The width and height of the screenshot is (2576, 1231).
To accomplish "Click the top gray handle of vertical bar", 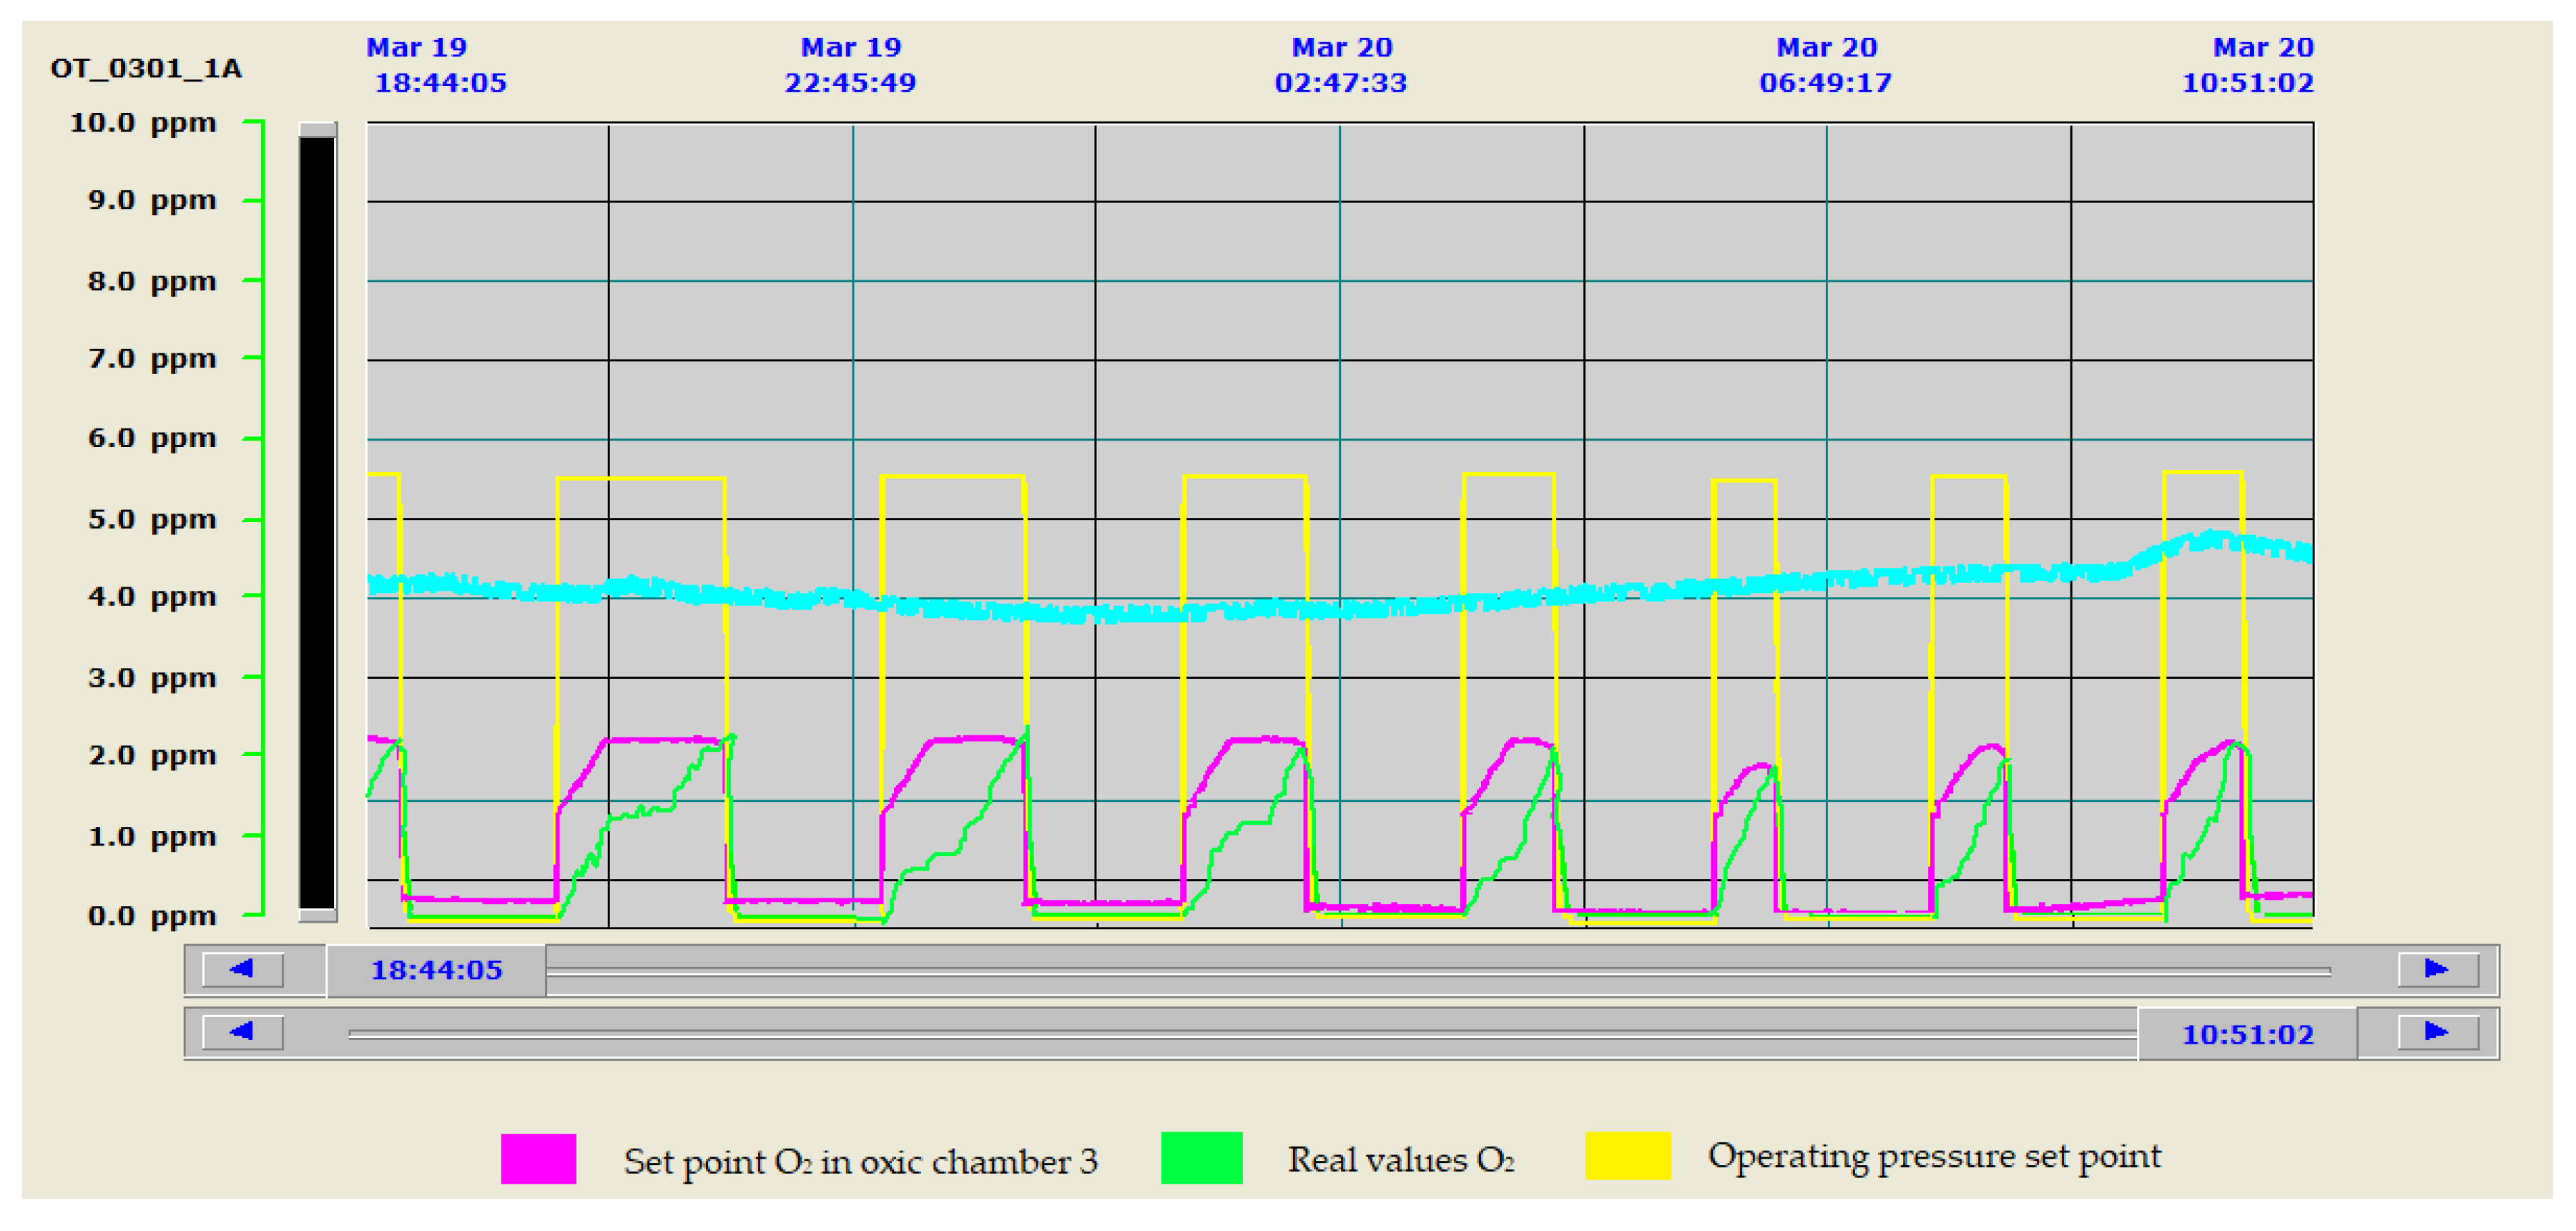I will 317,129.
